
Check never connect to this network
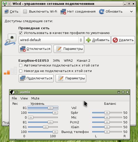[x=21, y=71]
